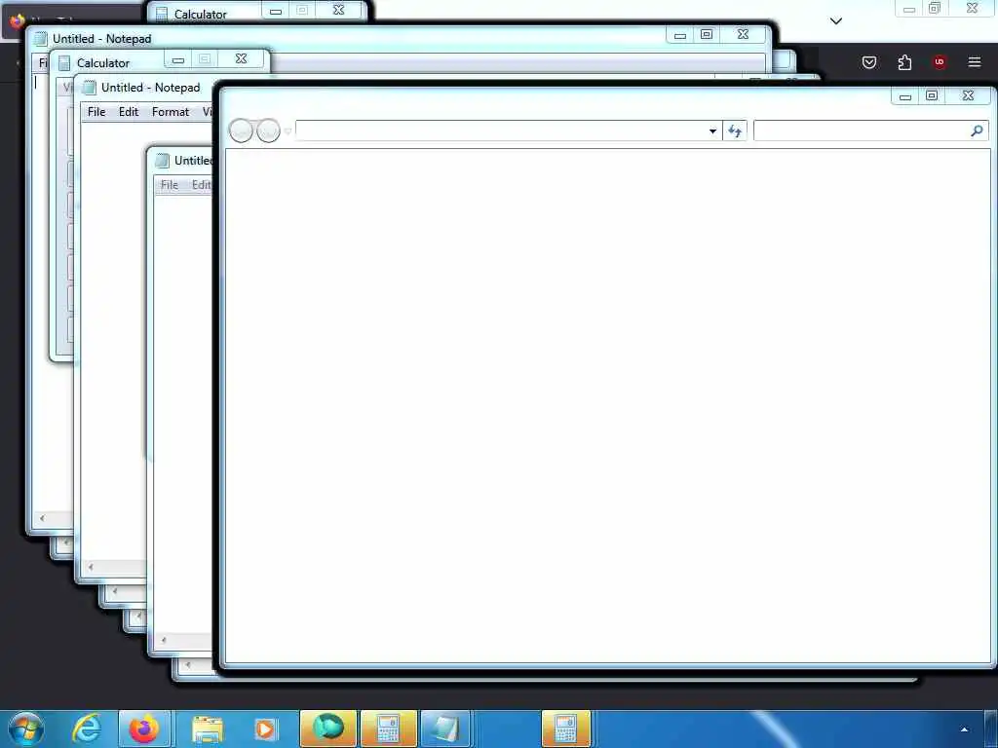Open Notepad group on the taskbar

[x=446, y=729]
